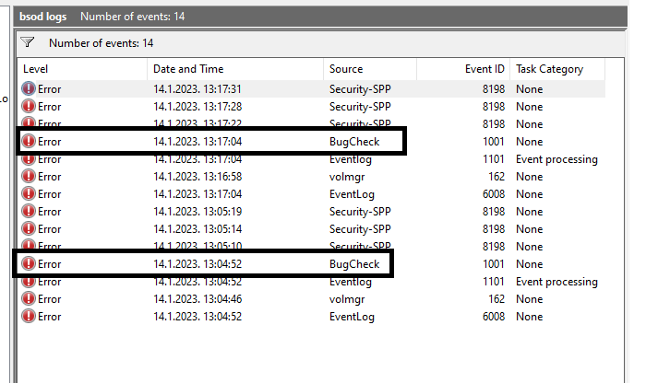Select EventLog 6008 event at 13:04:52

277,317
